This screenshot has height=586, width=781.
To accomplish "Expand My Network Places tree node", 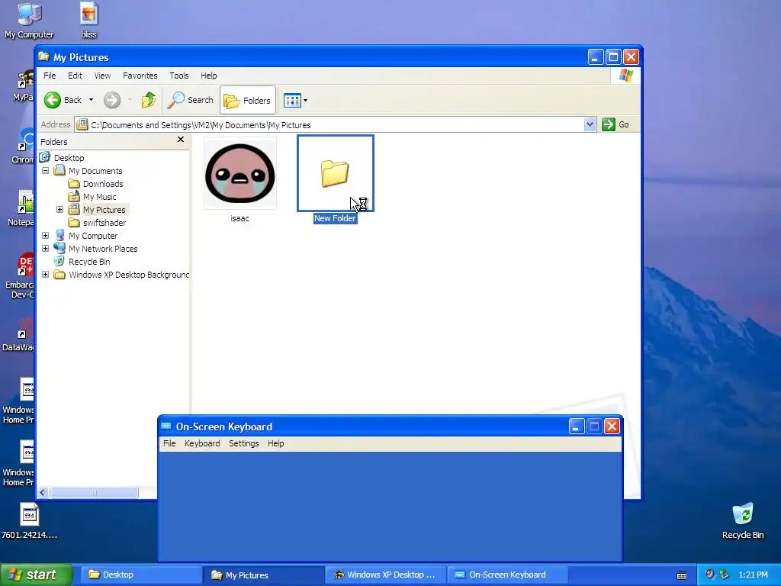I will (x=45, y=248).
